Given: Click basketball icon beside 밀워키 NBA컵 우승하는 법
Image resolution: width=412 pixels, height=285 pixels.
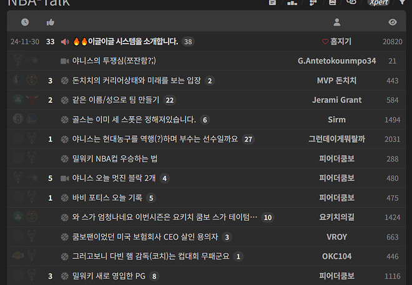Looking at the screenshot, I should 65,159.
